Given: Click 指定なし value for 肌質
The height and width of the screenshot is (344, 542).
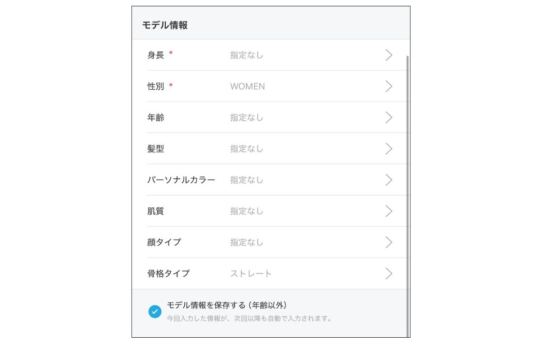Looking at the screenshot, I should point(247,211).
